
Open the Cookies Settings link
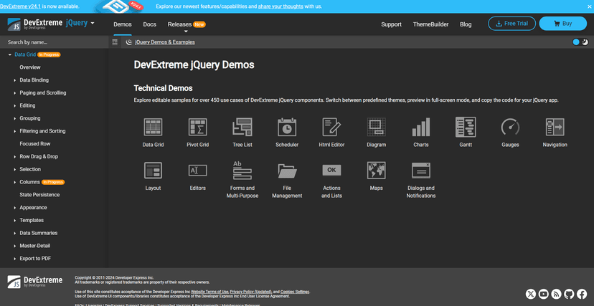pyautogui.click(x=295, y=292)
